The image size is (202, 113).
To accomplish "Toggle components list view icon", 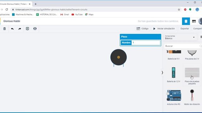I will point(201,37).
